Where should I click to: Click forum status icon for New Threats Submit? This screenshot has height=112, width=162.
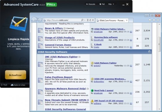tap(40, 102)
